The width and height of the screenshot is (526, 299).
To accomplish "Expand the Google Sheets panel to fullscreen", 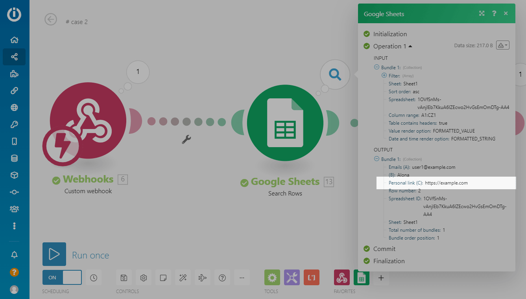I will 482,14.
